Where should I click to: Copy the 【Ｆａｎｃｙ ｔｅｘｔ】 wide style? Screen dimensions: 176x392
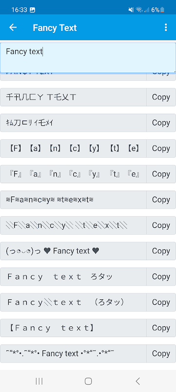pos(161,328)
